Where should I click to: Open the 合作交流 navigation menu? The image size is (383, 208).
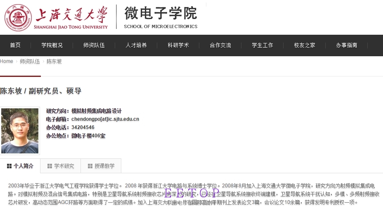pos(220,45)
